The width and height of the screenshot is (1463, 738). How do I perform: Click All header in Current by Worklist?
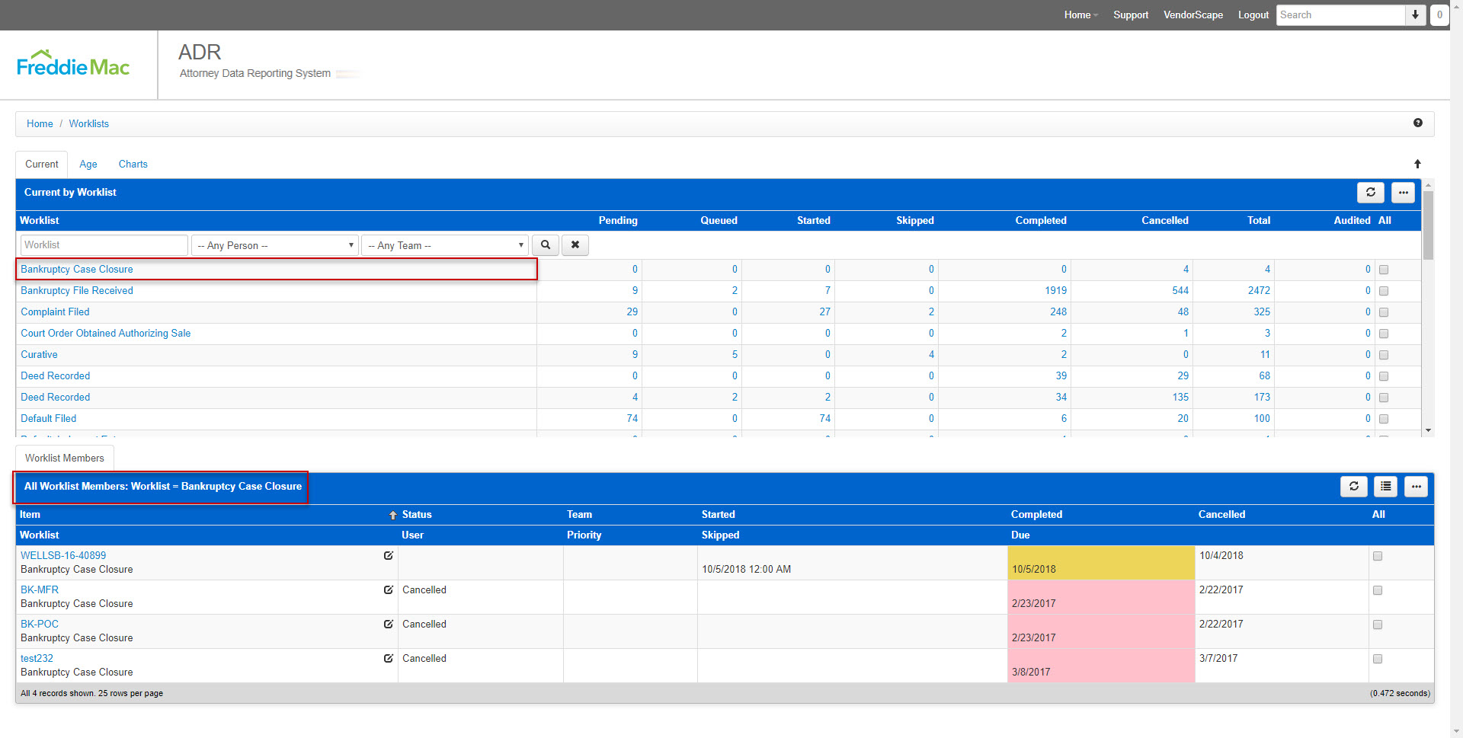pos(1385,221)
